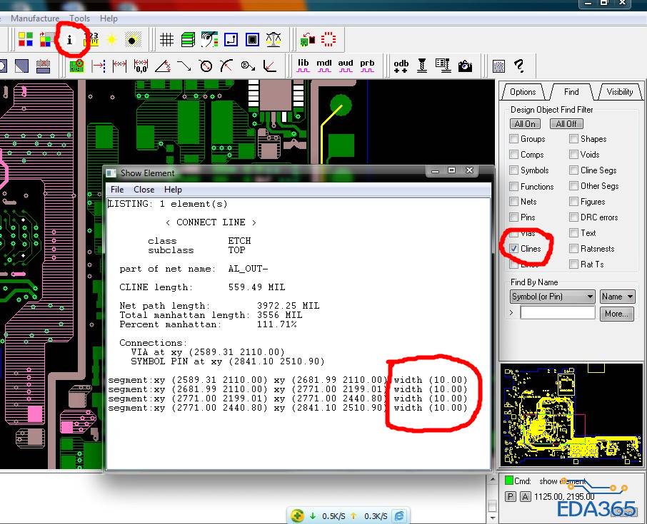
Task: Click the camera snapshot icon
Action: coord(466,66)
